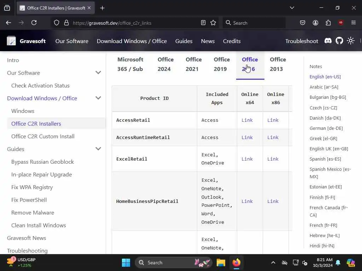Open the Extensions puzzle icon
This screenshot has height=271, width=362.
(x=328, y=23)
